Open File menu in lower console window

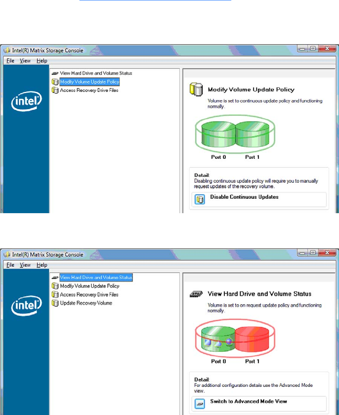pos(10,265)
